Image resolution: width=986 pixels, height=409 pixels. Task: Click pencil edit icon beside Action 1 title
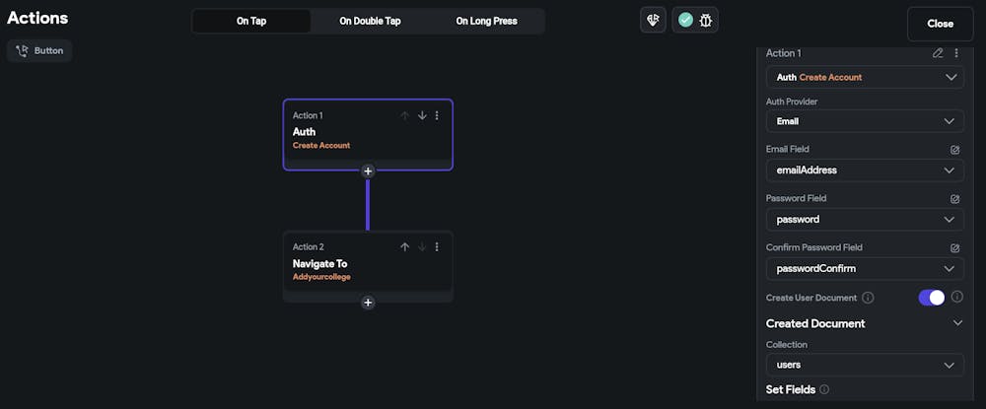[938, 53]
